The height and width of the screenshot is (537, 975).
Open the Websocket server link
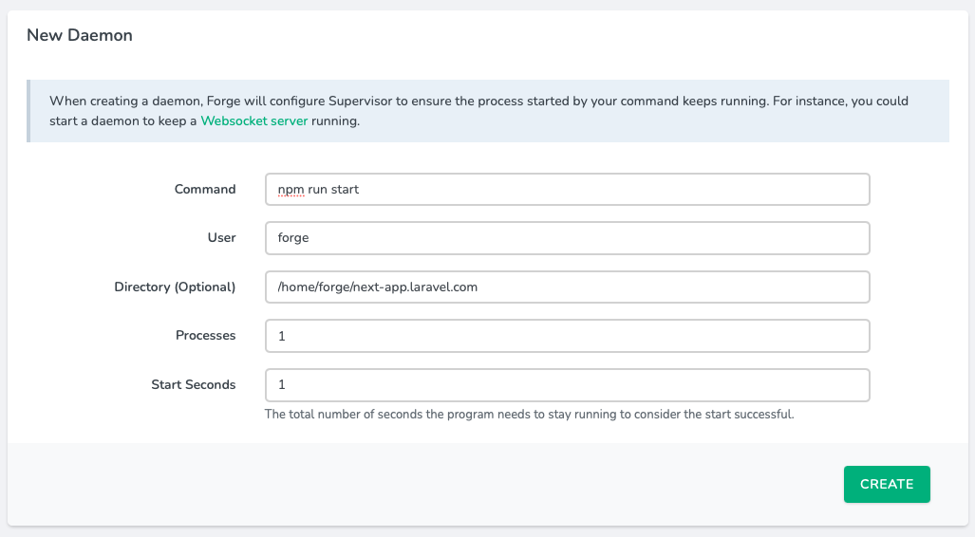[x=253, y=121]
